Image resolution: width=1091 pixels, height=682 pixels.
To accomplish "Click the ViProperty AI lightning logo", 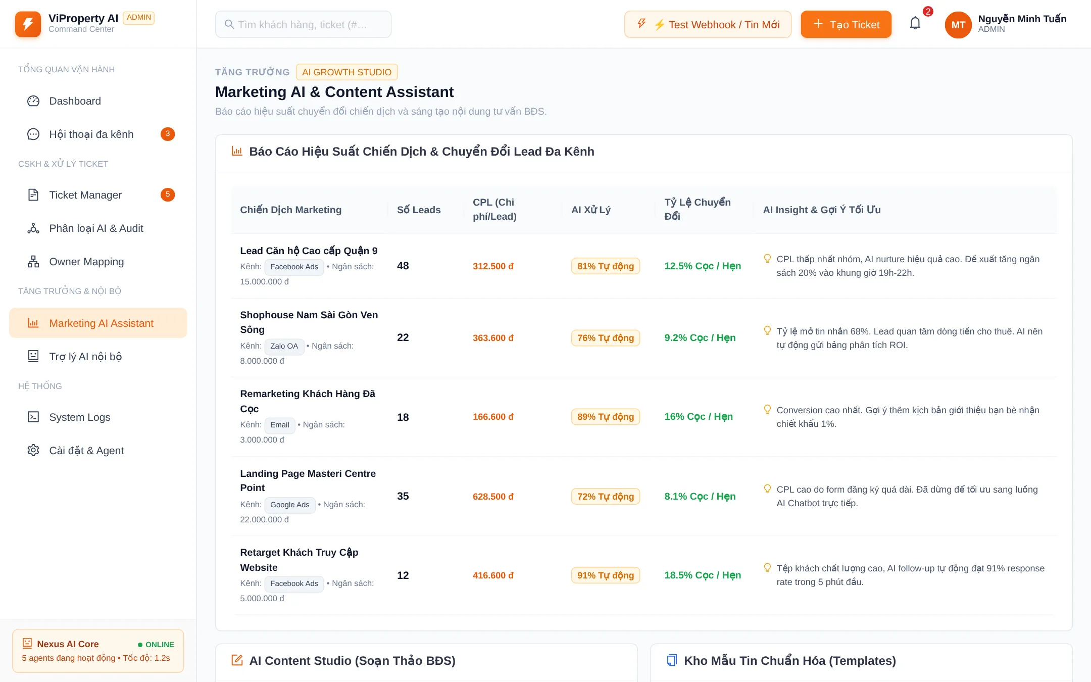I will pos(28,24).
